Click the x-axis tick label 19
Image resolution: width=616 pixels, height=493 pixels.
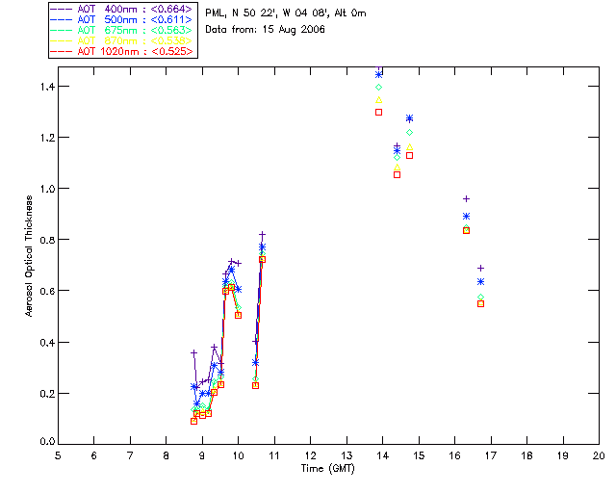point(563,455)
